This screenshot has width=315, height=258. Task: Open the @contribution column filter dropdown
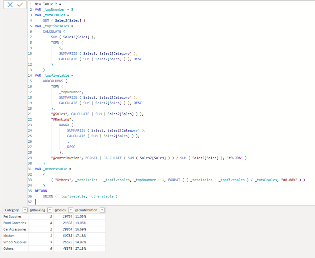point(102,210)
